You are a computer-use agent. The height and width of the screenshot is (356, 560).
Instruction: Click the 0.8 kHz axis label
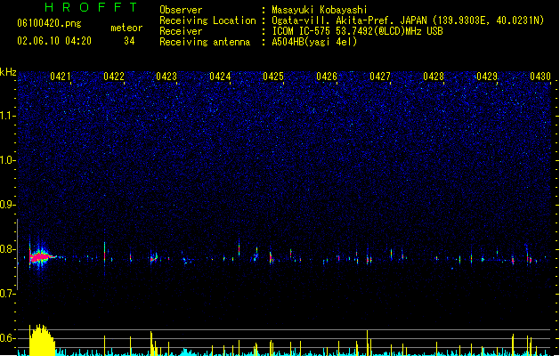coord(7,249)
